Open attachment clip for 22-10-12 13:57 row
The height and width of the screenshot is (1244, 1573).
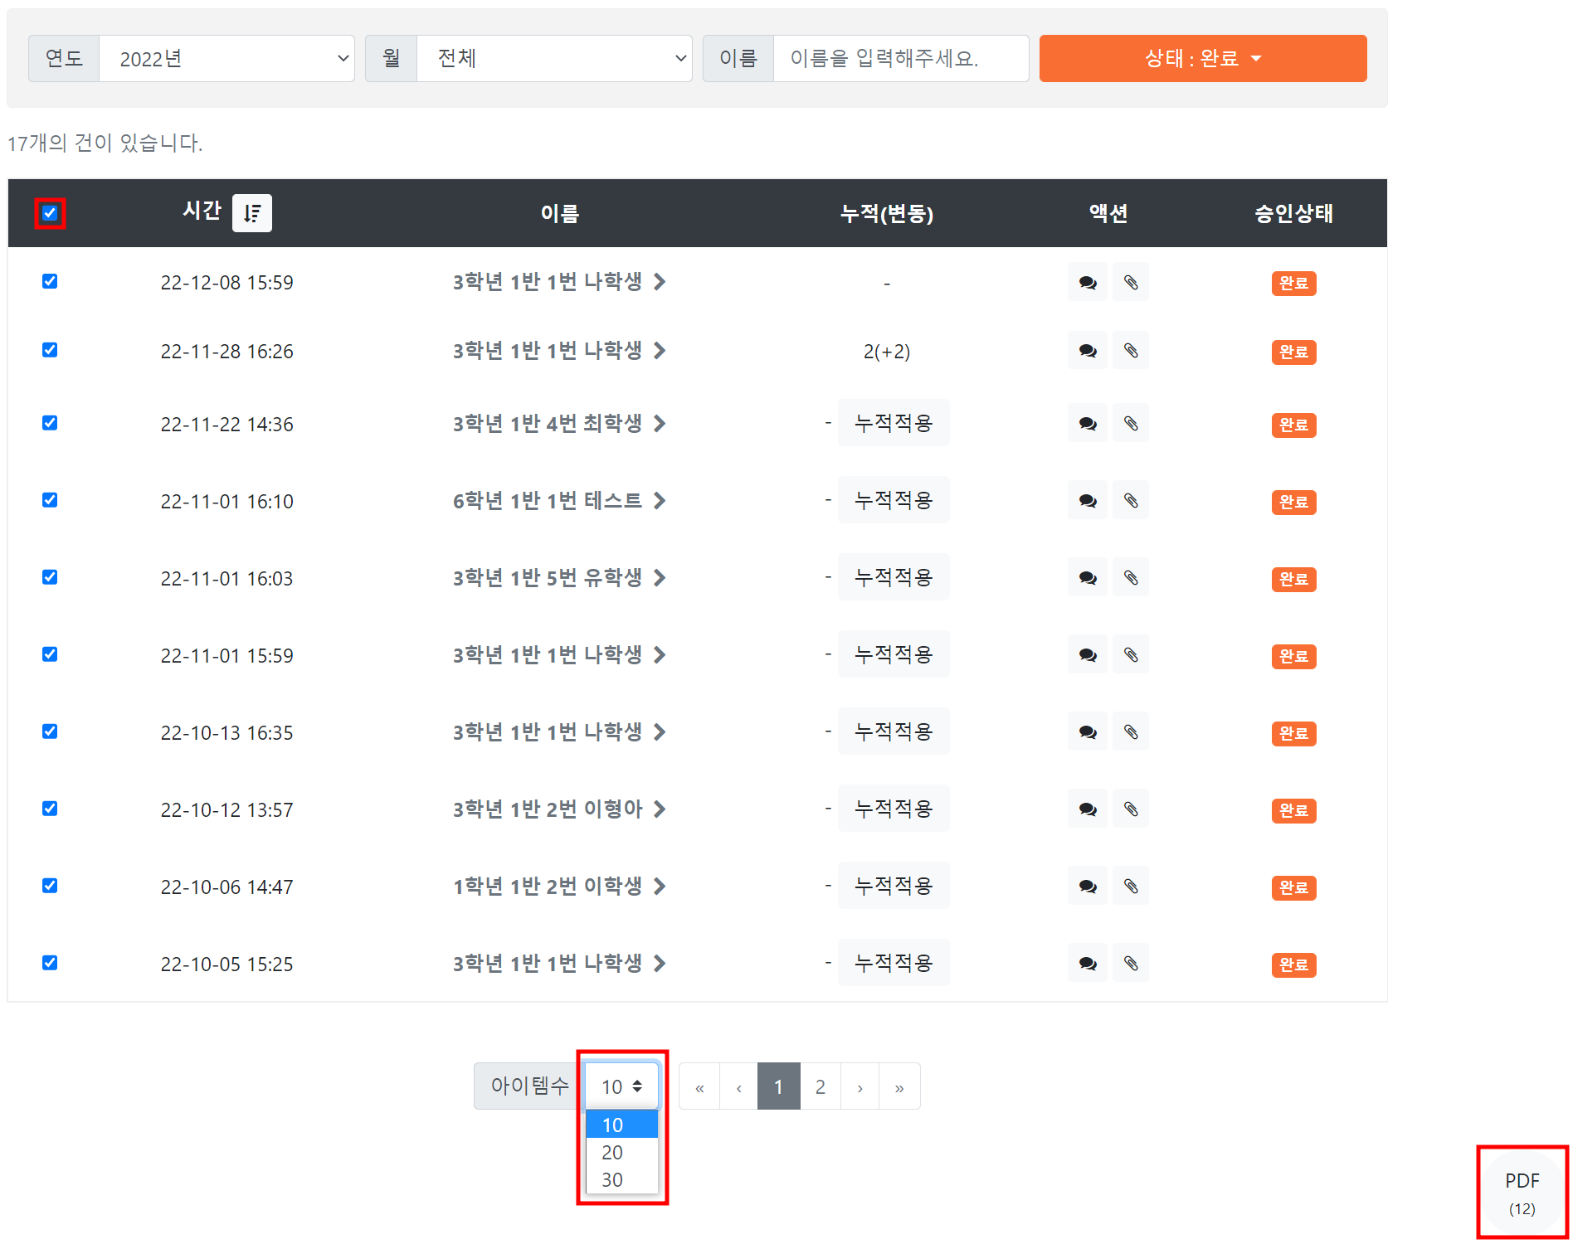[x=1131, y=810]
